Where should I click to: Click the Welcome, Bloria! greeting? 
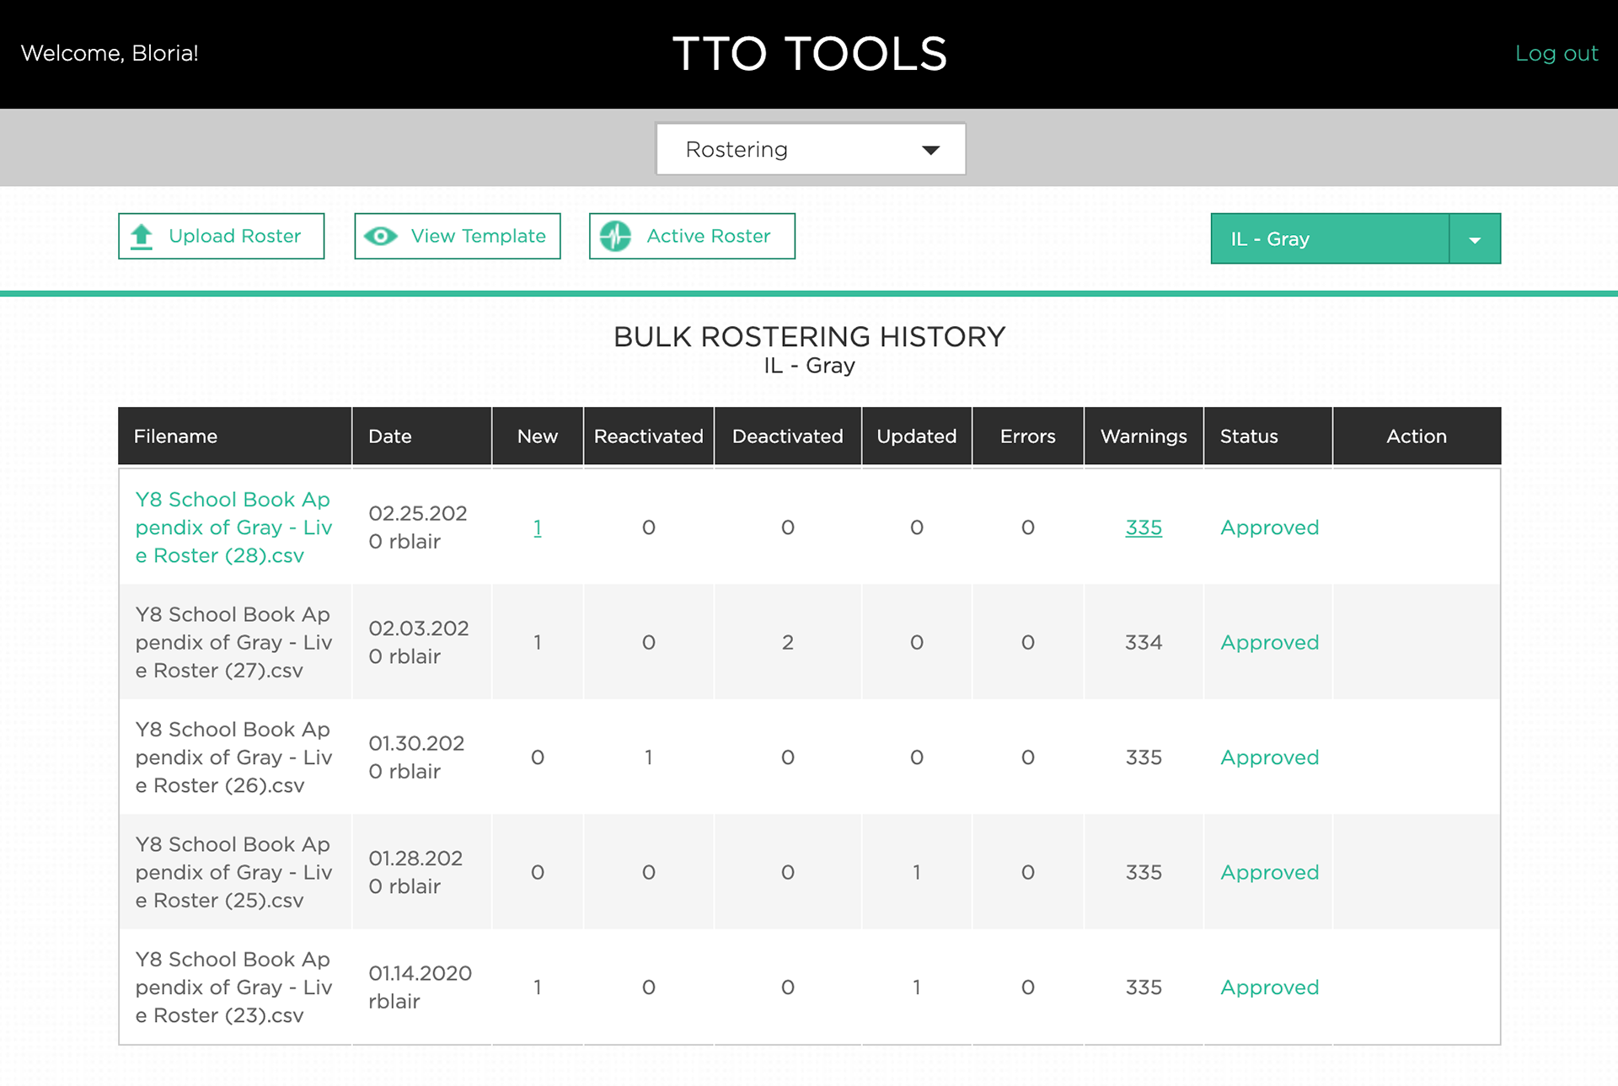(110, 53)
